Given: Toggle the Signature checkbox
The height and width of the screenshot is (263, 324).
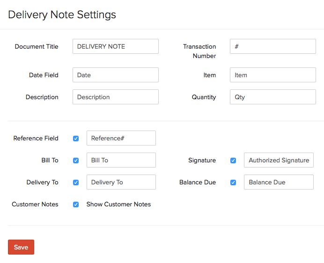Looking at the screenshot, I should tap(233, 161).
